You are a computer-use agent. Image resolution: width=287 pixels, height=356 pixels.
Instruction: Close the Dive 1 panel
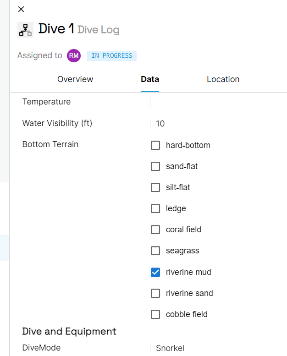[21, 9]
